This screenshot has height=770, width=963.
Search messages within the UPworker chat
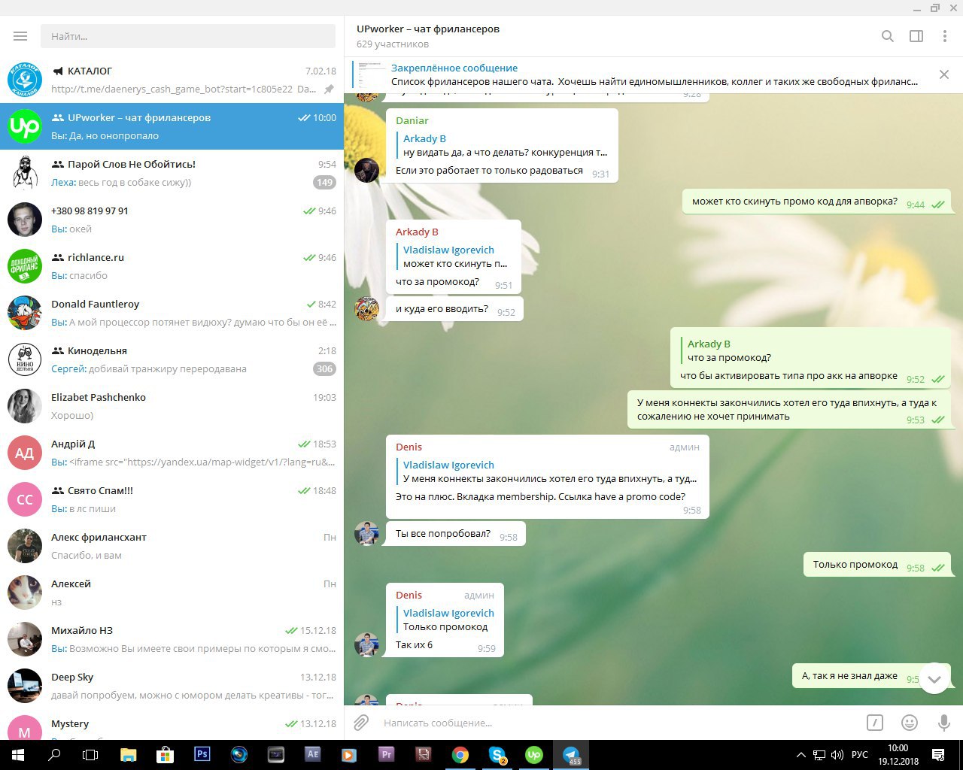click(888, 36)
